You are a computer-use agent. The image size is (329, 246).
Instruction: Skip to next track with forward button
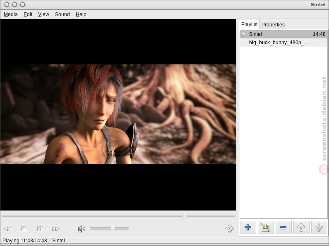(x=55, y=229)
